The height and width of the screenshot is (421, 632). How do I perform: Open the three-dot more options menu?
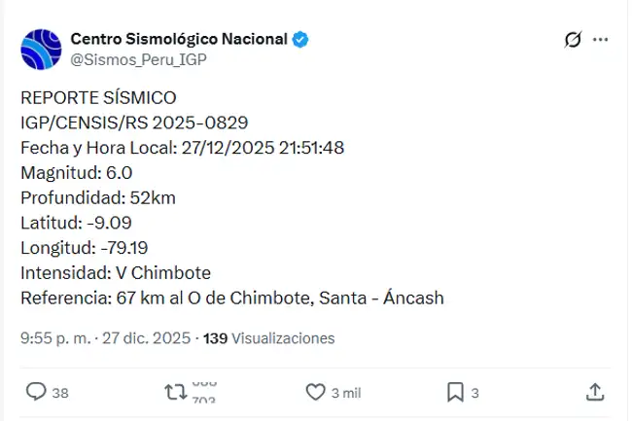601,40
